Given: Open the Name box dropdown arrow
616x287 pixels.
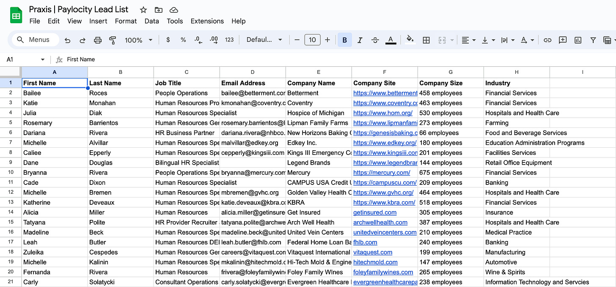Looking at the screenshot, I should click(43, 60).
